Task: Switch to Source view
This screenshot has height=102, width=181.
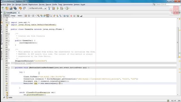Action: [x=7, y=16]
